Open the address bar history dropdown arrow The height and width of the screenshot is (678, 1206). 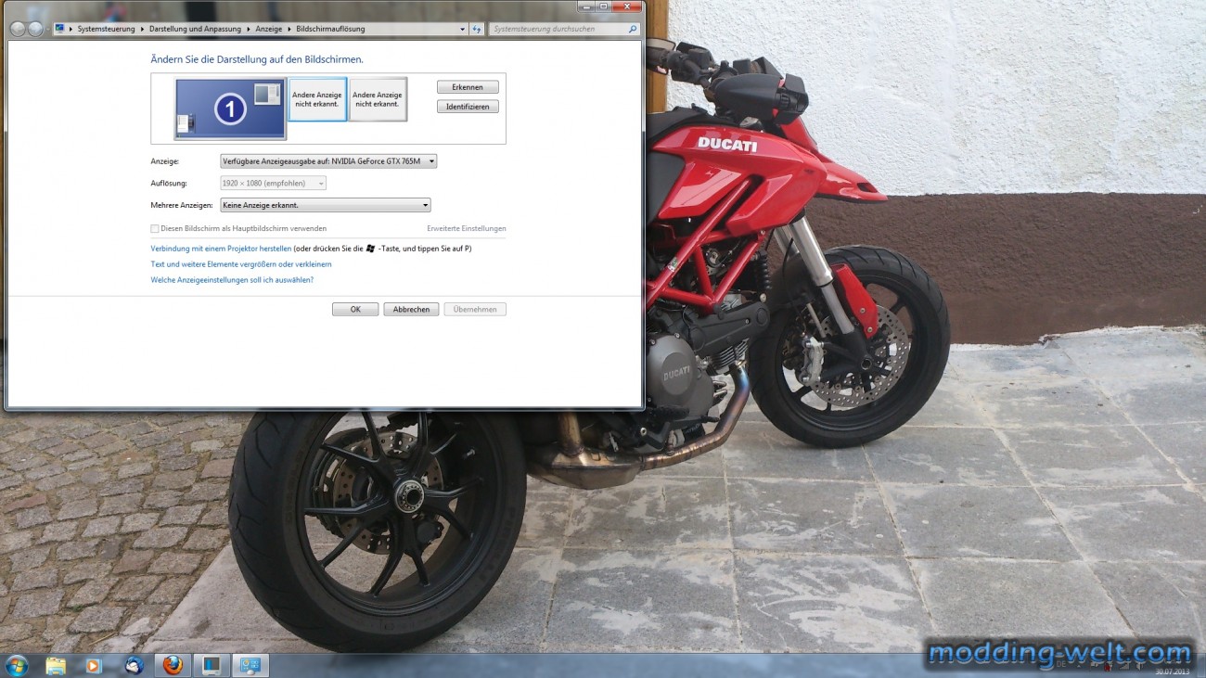(x=463, y=29)
